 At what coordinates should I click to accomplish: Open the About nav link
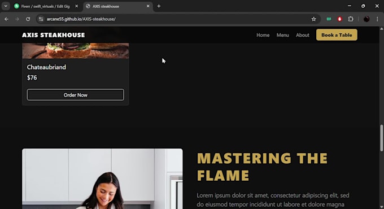click(303, 35)
